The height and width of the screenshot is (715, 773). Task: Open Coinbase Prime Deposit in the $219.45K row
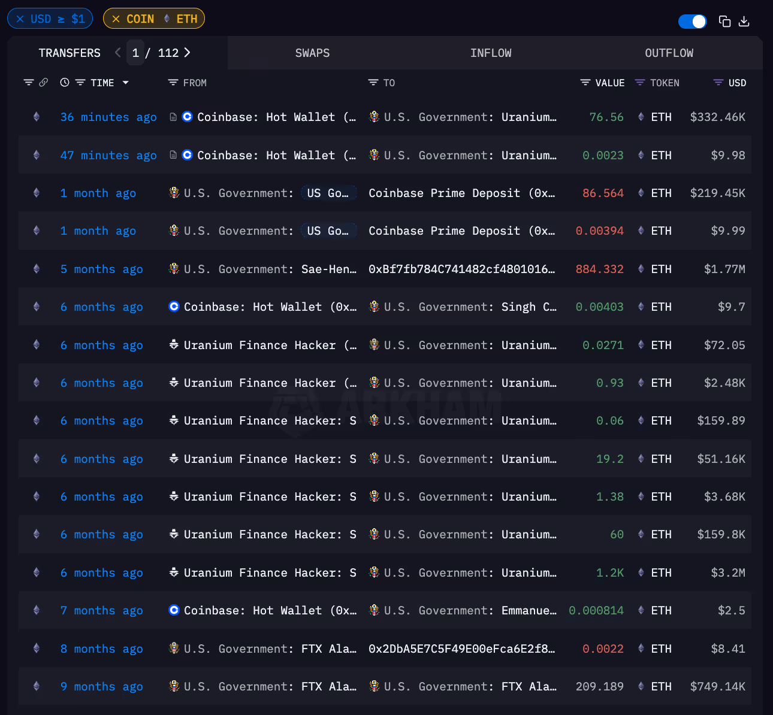click(462, 193)
